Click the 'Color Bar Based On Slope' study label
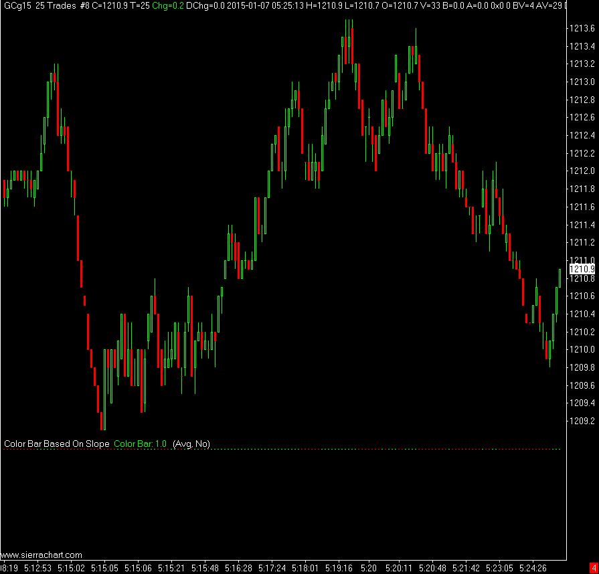Image resolution: width=599 pixels, height=574 pixels. 56,444
